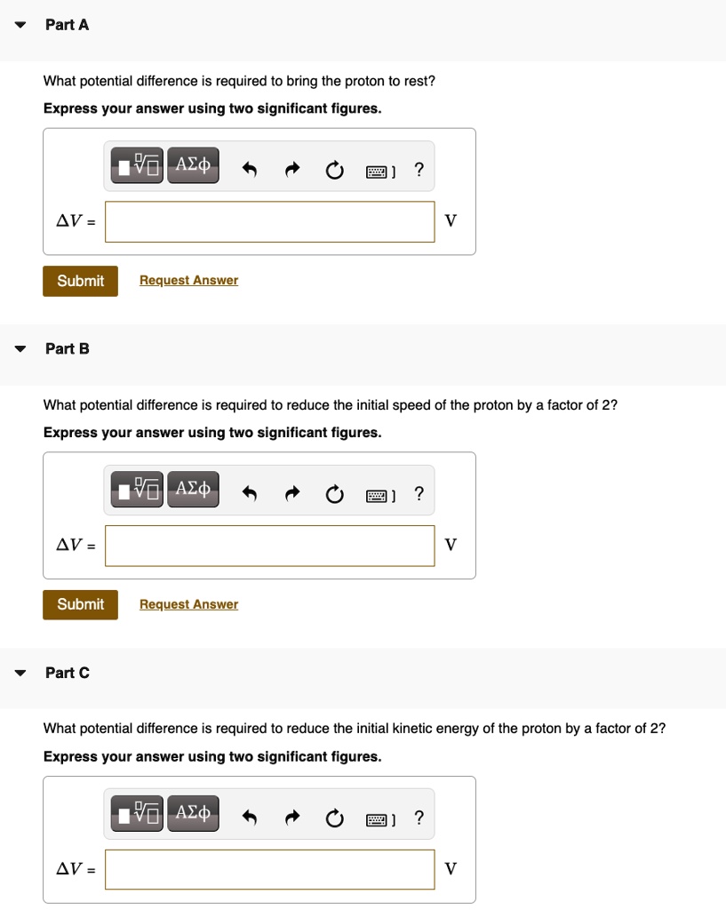Screen dimensions: 726x910
Task: Open the Greek symbols ΑΣφ palette in Part A
Action: point(193,164)
